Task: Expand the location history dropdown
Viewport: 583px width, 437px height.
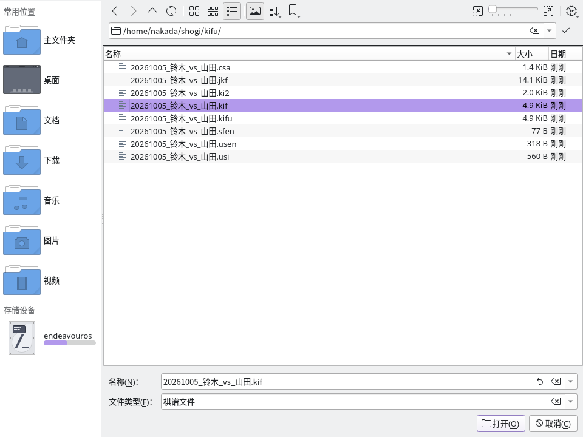Action: point(549,30)
